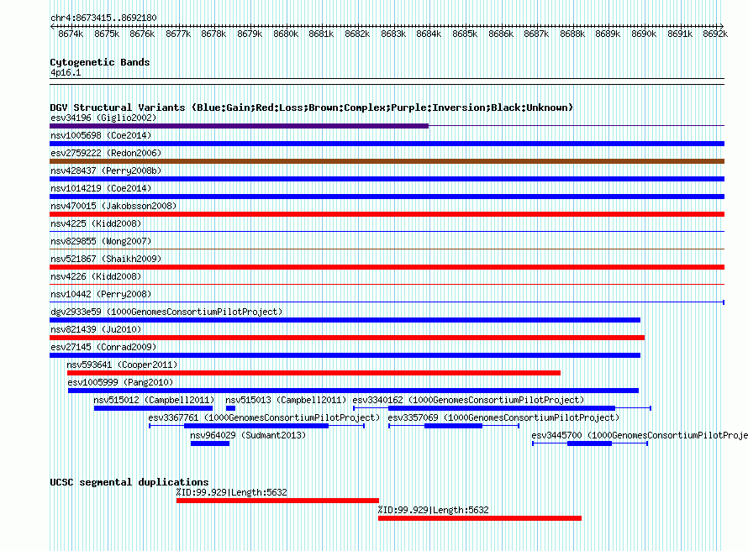Image resolution: width=748 pixels, height=551 pixels.
Task: Click the nsv4226 (Kidd2008) label
Action: (x=96, y=276)
